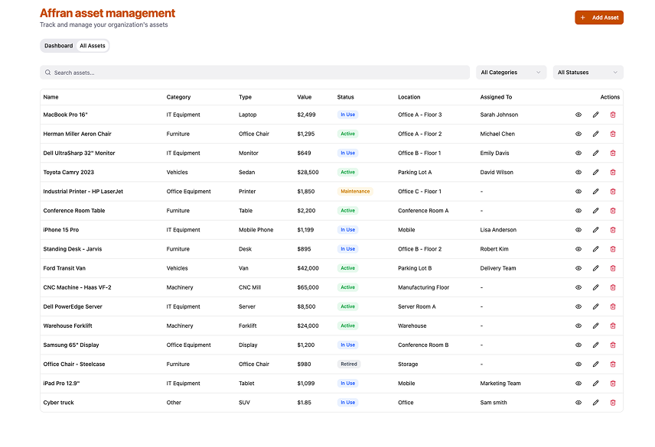Switch to the Dashboard tab
The width and height of the screenshot is (655, 447).
click(58, 46)
